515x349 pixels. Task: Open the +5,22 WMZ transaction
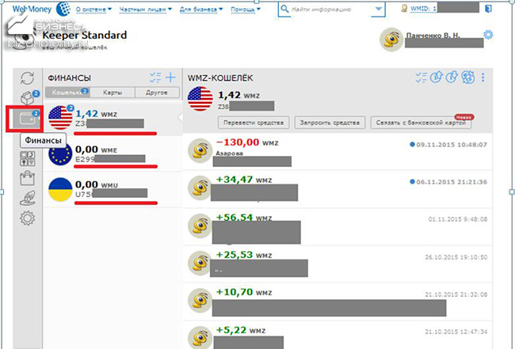pos(338,336)
